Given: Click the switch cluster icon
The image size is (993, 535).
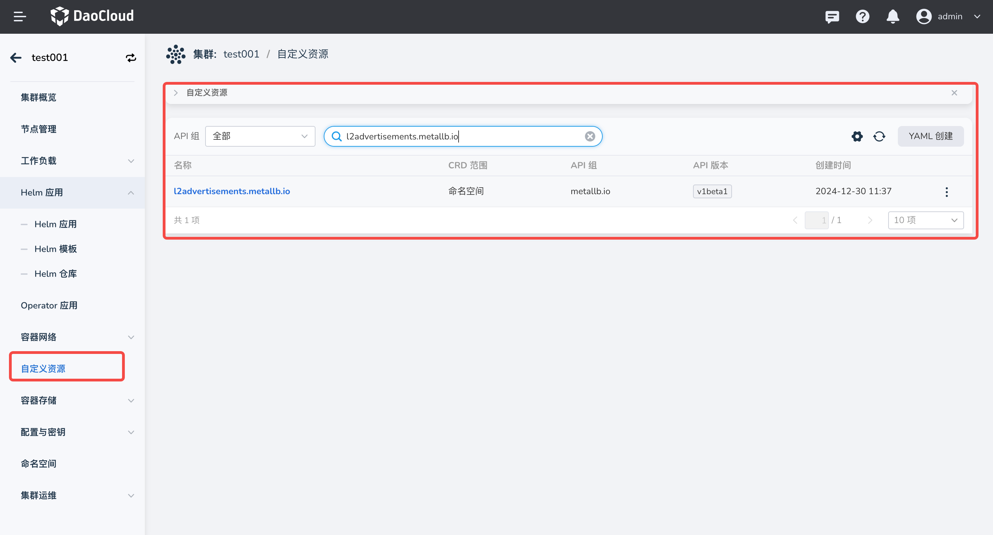Looking at the screenshot, I should tap(131, 58).
